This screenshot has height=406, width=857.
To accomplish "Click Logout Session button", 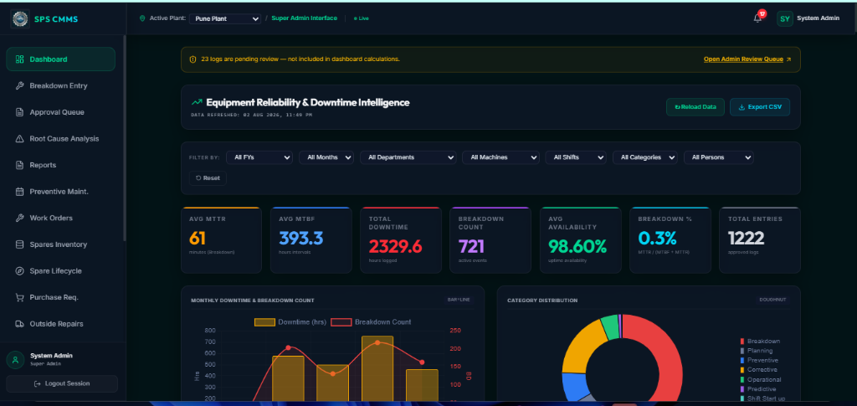I will click(62, 383).
